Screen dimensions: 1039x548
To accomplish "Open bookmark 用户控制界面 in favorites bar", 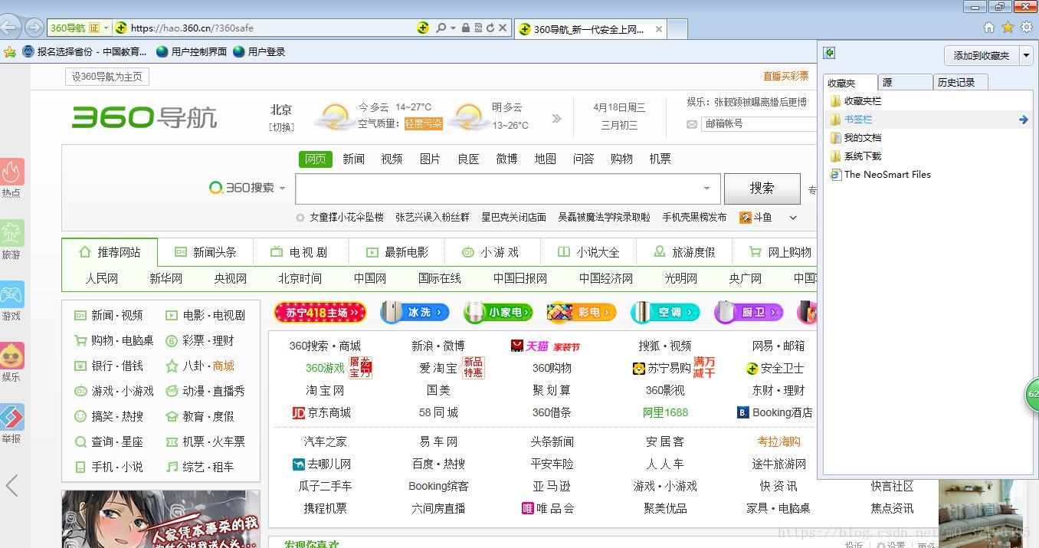I will (192, 52).
